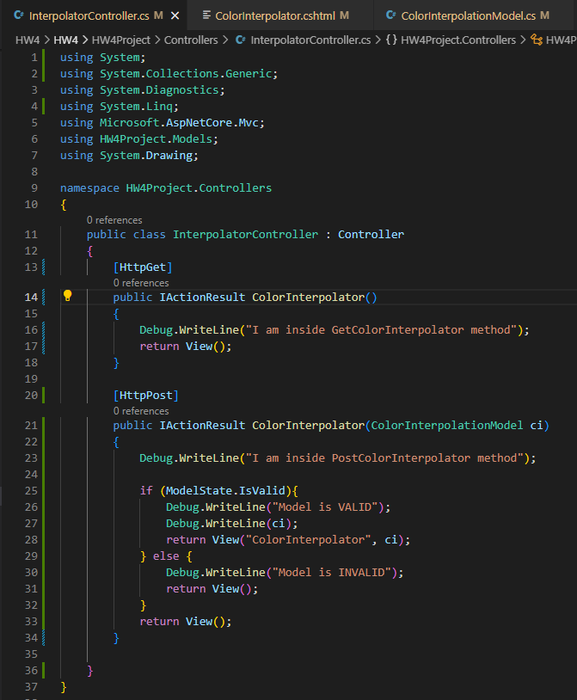Click the 'else' keyword on line 29
Viewport: 577px width, 700px height.
(x=166, y=556)
